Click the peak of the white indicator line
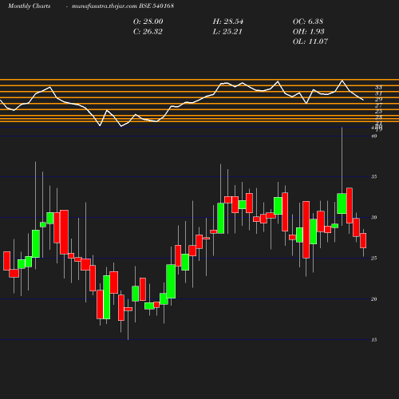Image resolution: width=399 pixels, height=399 pixels. coord(342,80)
